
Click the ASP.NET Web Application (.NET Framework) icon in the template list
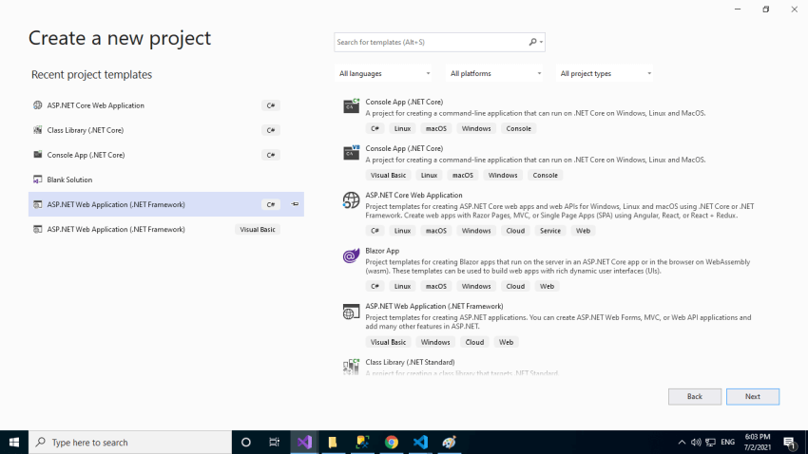pyautogui.click(x=352, y=312)
